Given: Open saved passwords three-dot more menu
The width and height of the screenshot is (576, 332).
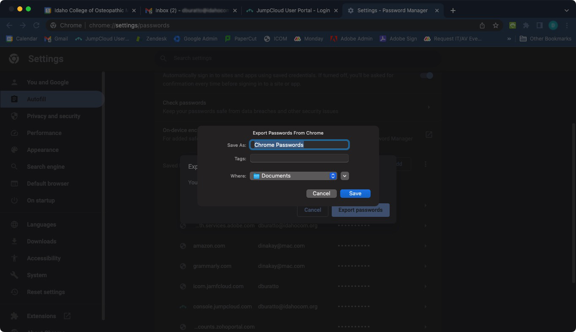Looking at the screenshot, I should click(425, 164).
